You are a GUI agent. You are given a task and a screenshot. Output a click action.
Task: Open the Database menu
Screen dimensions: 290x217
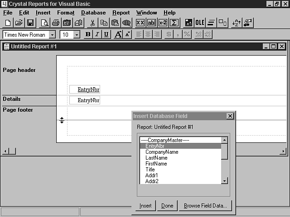(x=93, y=13)
